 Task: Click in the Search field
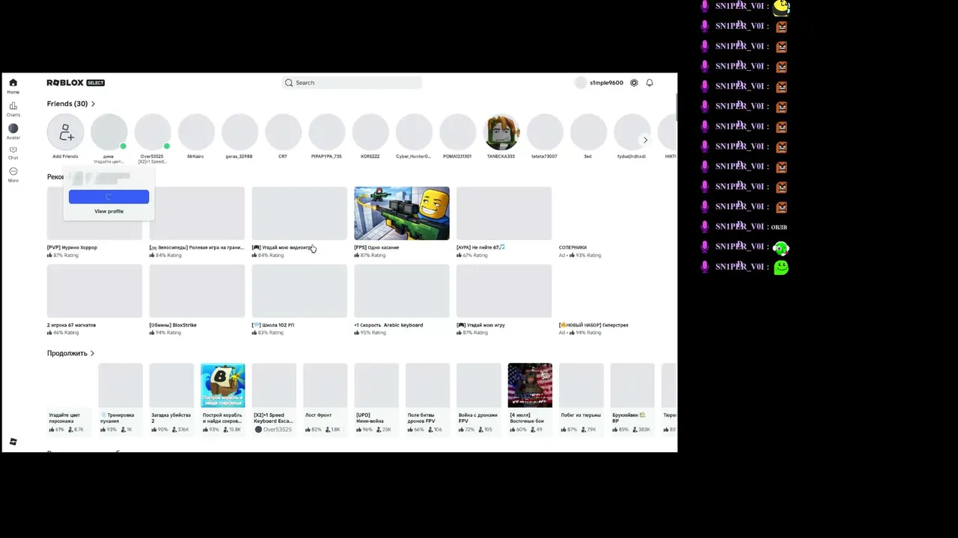coord(352,83)
